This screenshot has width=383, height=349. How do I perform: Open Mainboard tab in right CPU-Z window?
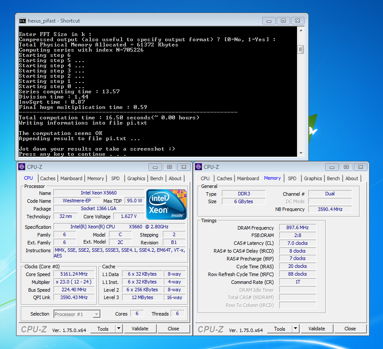point(248,178)
